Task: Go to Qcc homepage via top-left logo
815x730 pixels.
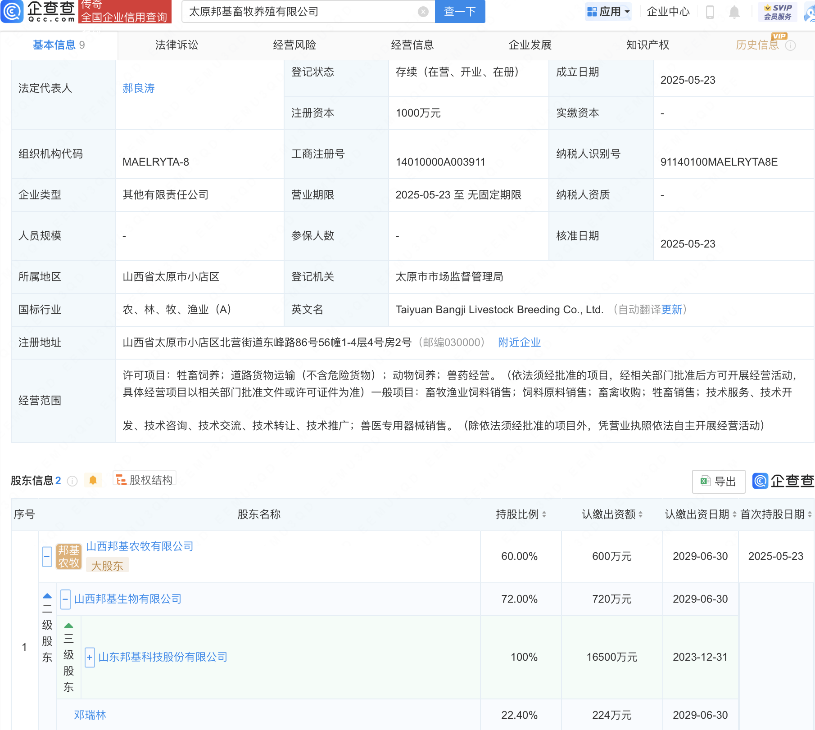Action: pyautogui.click(x=38, y=12)
